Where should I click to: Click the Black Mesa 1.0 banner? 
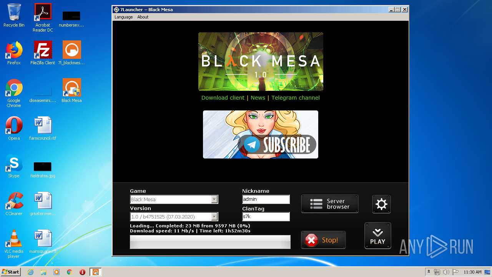tap(261, 62)
